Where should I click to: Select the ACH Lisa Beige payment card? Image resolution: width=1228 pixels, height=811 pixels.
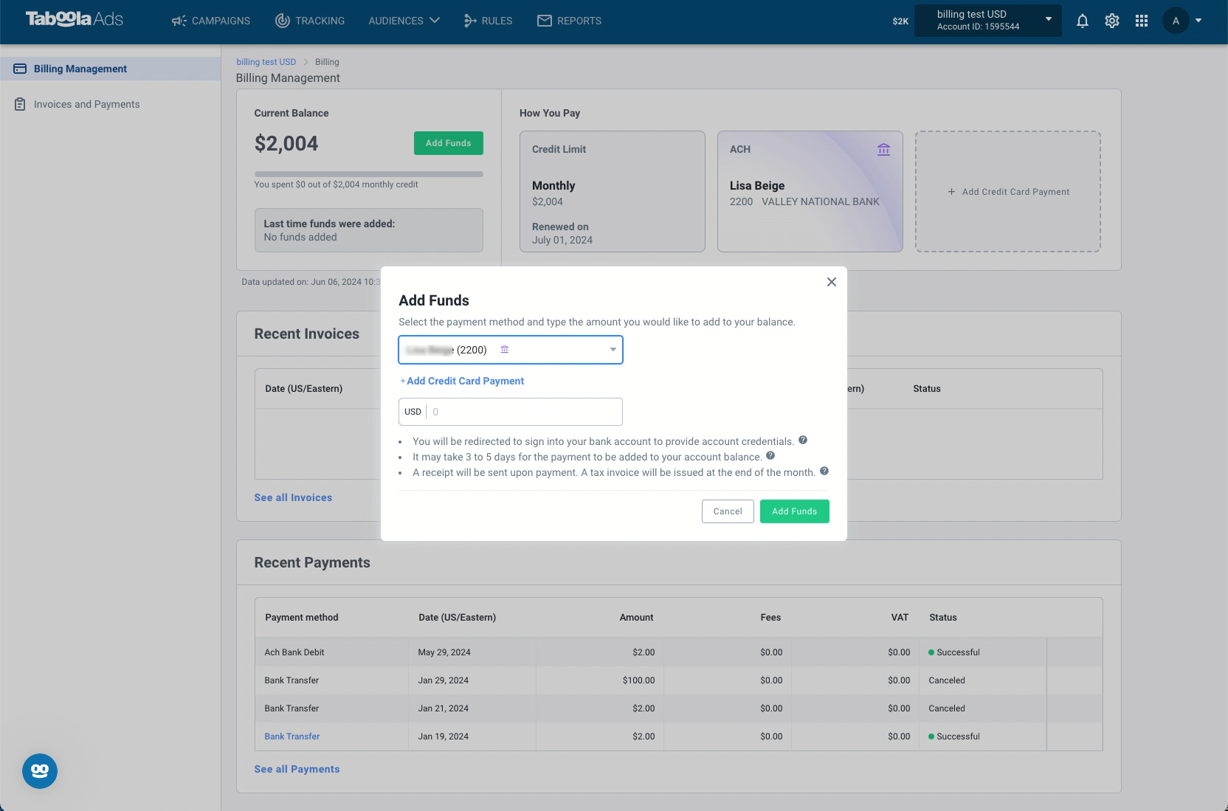810,192
